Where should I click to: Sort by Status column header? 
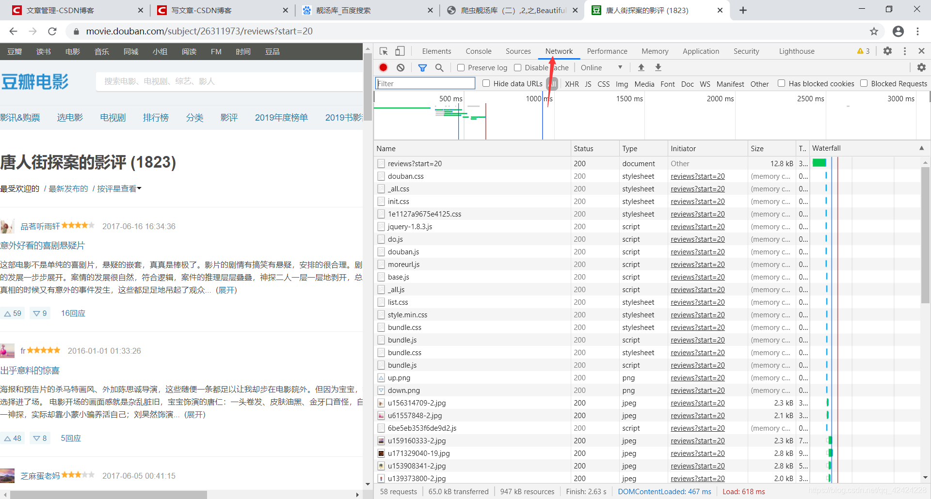594,148
